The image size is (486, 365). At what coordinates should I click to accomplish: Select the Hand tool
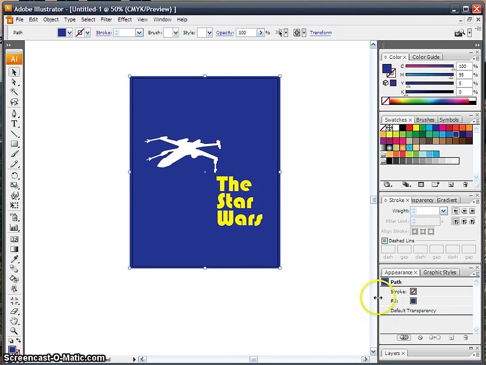14,321
